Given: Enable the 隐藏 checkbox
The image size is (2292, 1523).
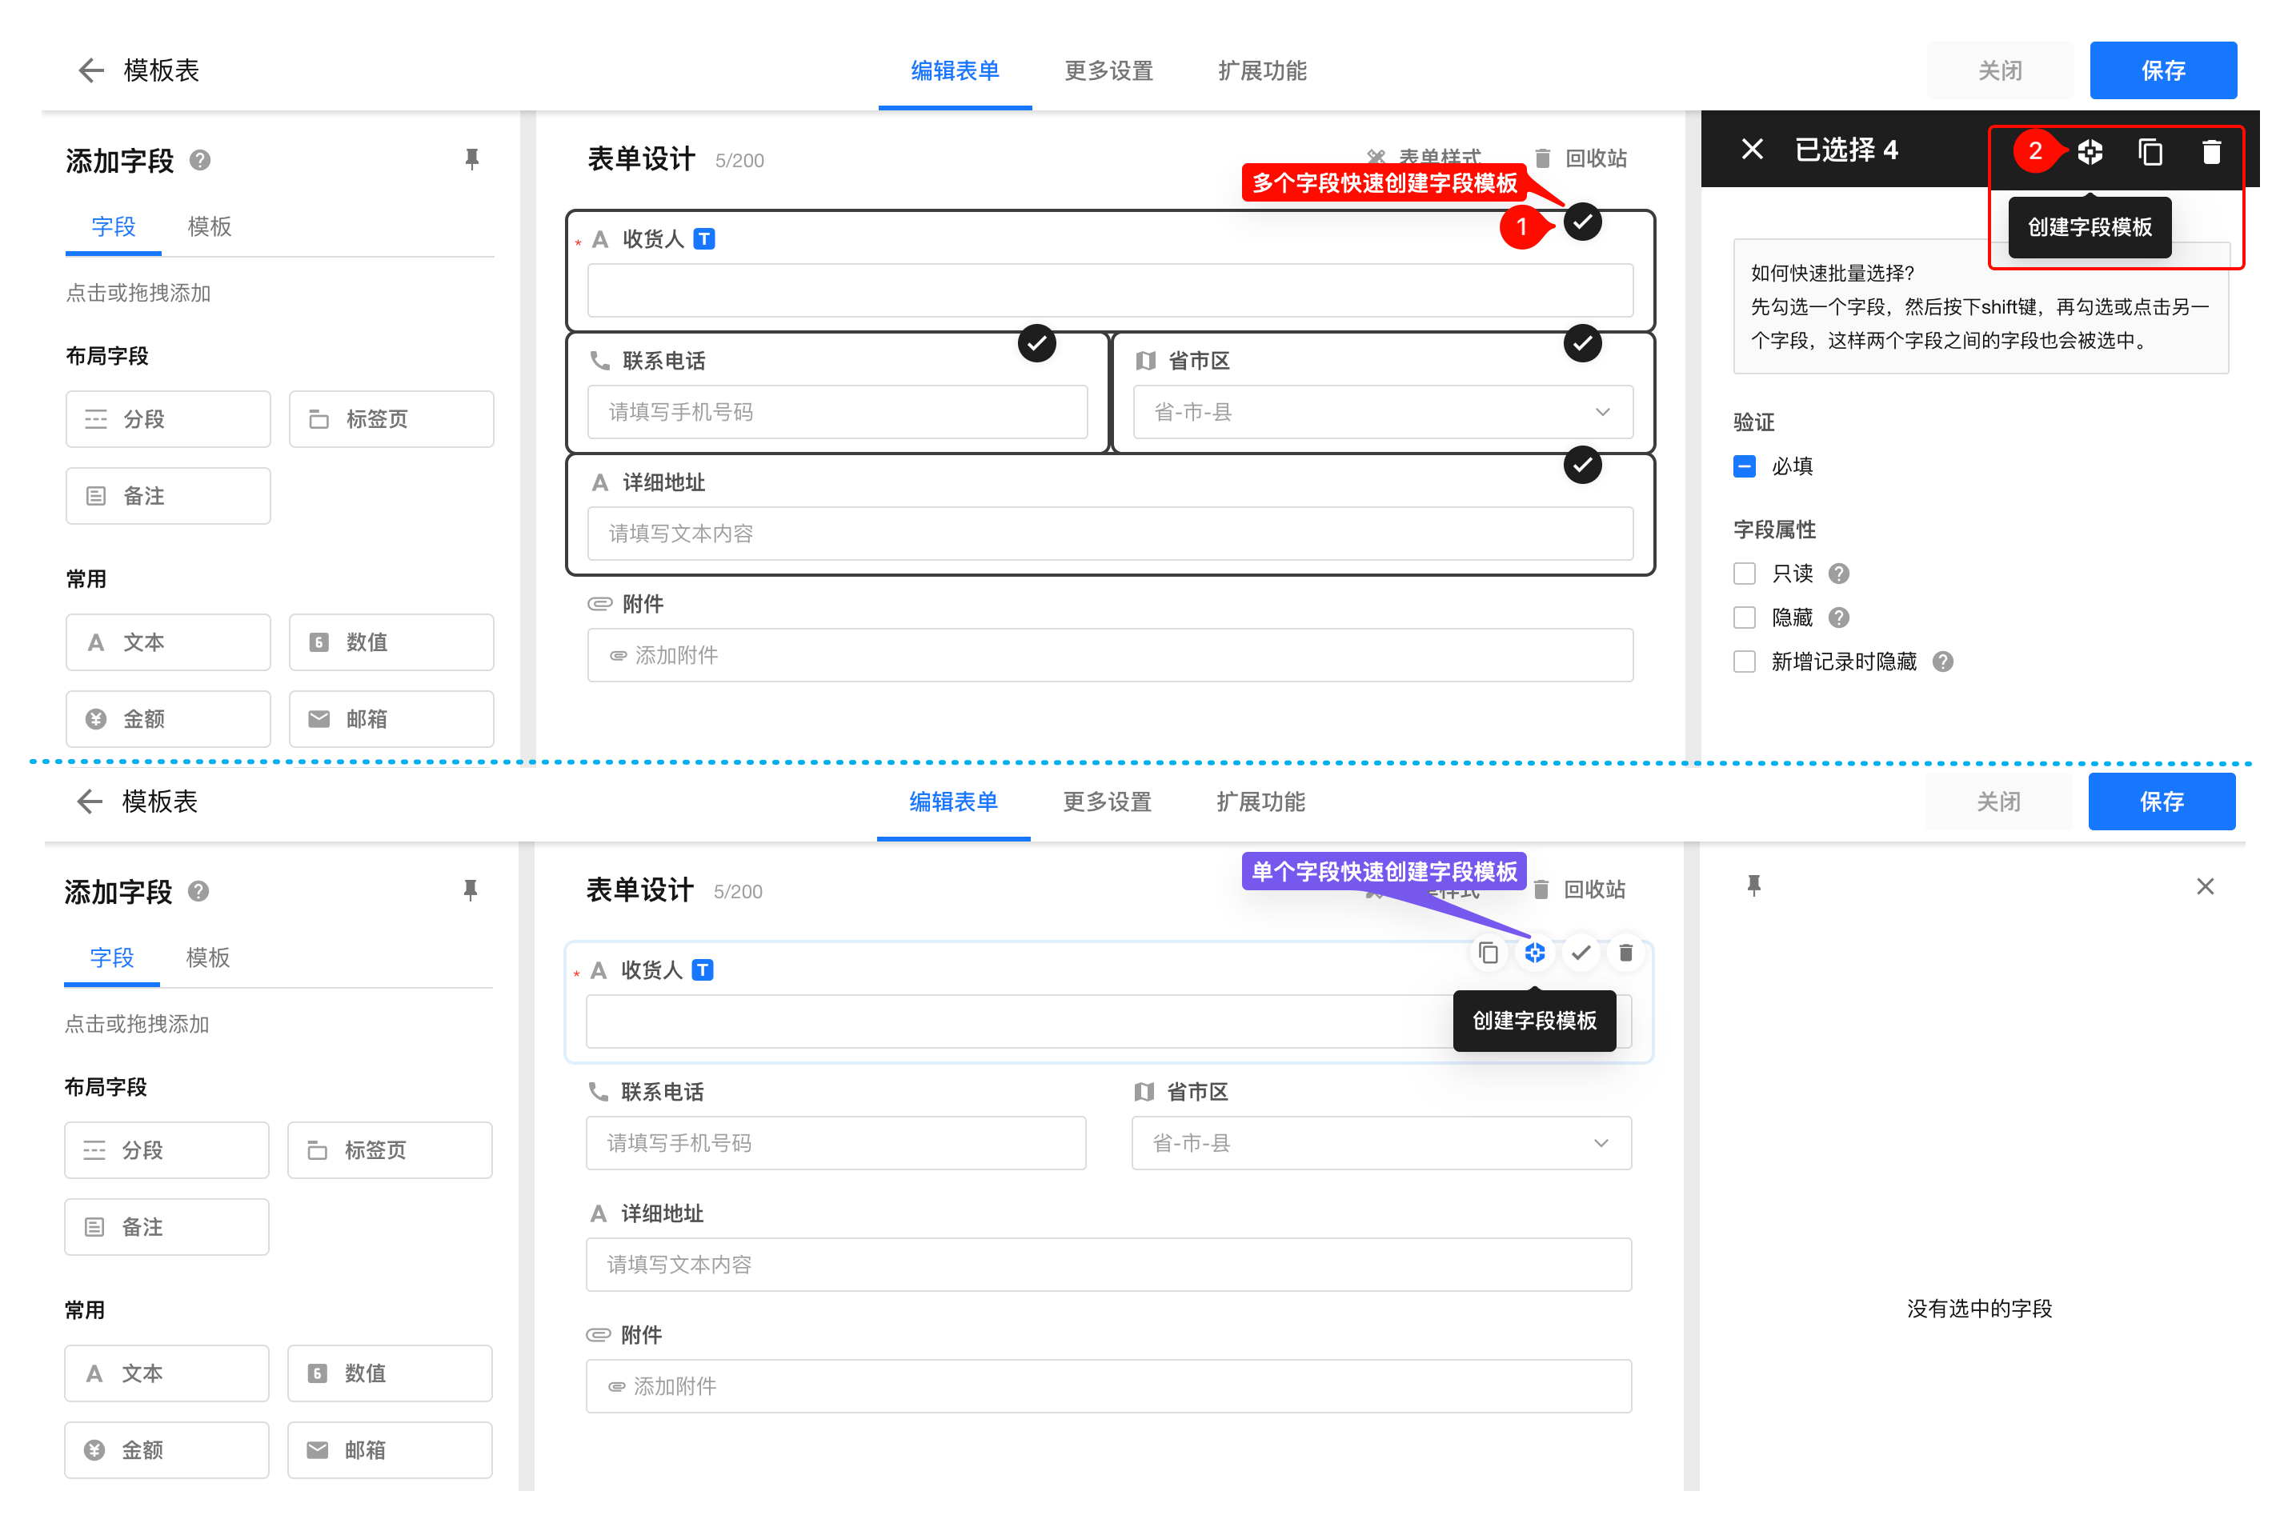Looking at the screenshot, I should pos(1744,618).
